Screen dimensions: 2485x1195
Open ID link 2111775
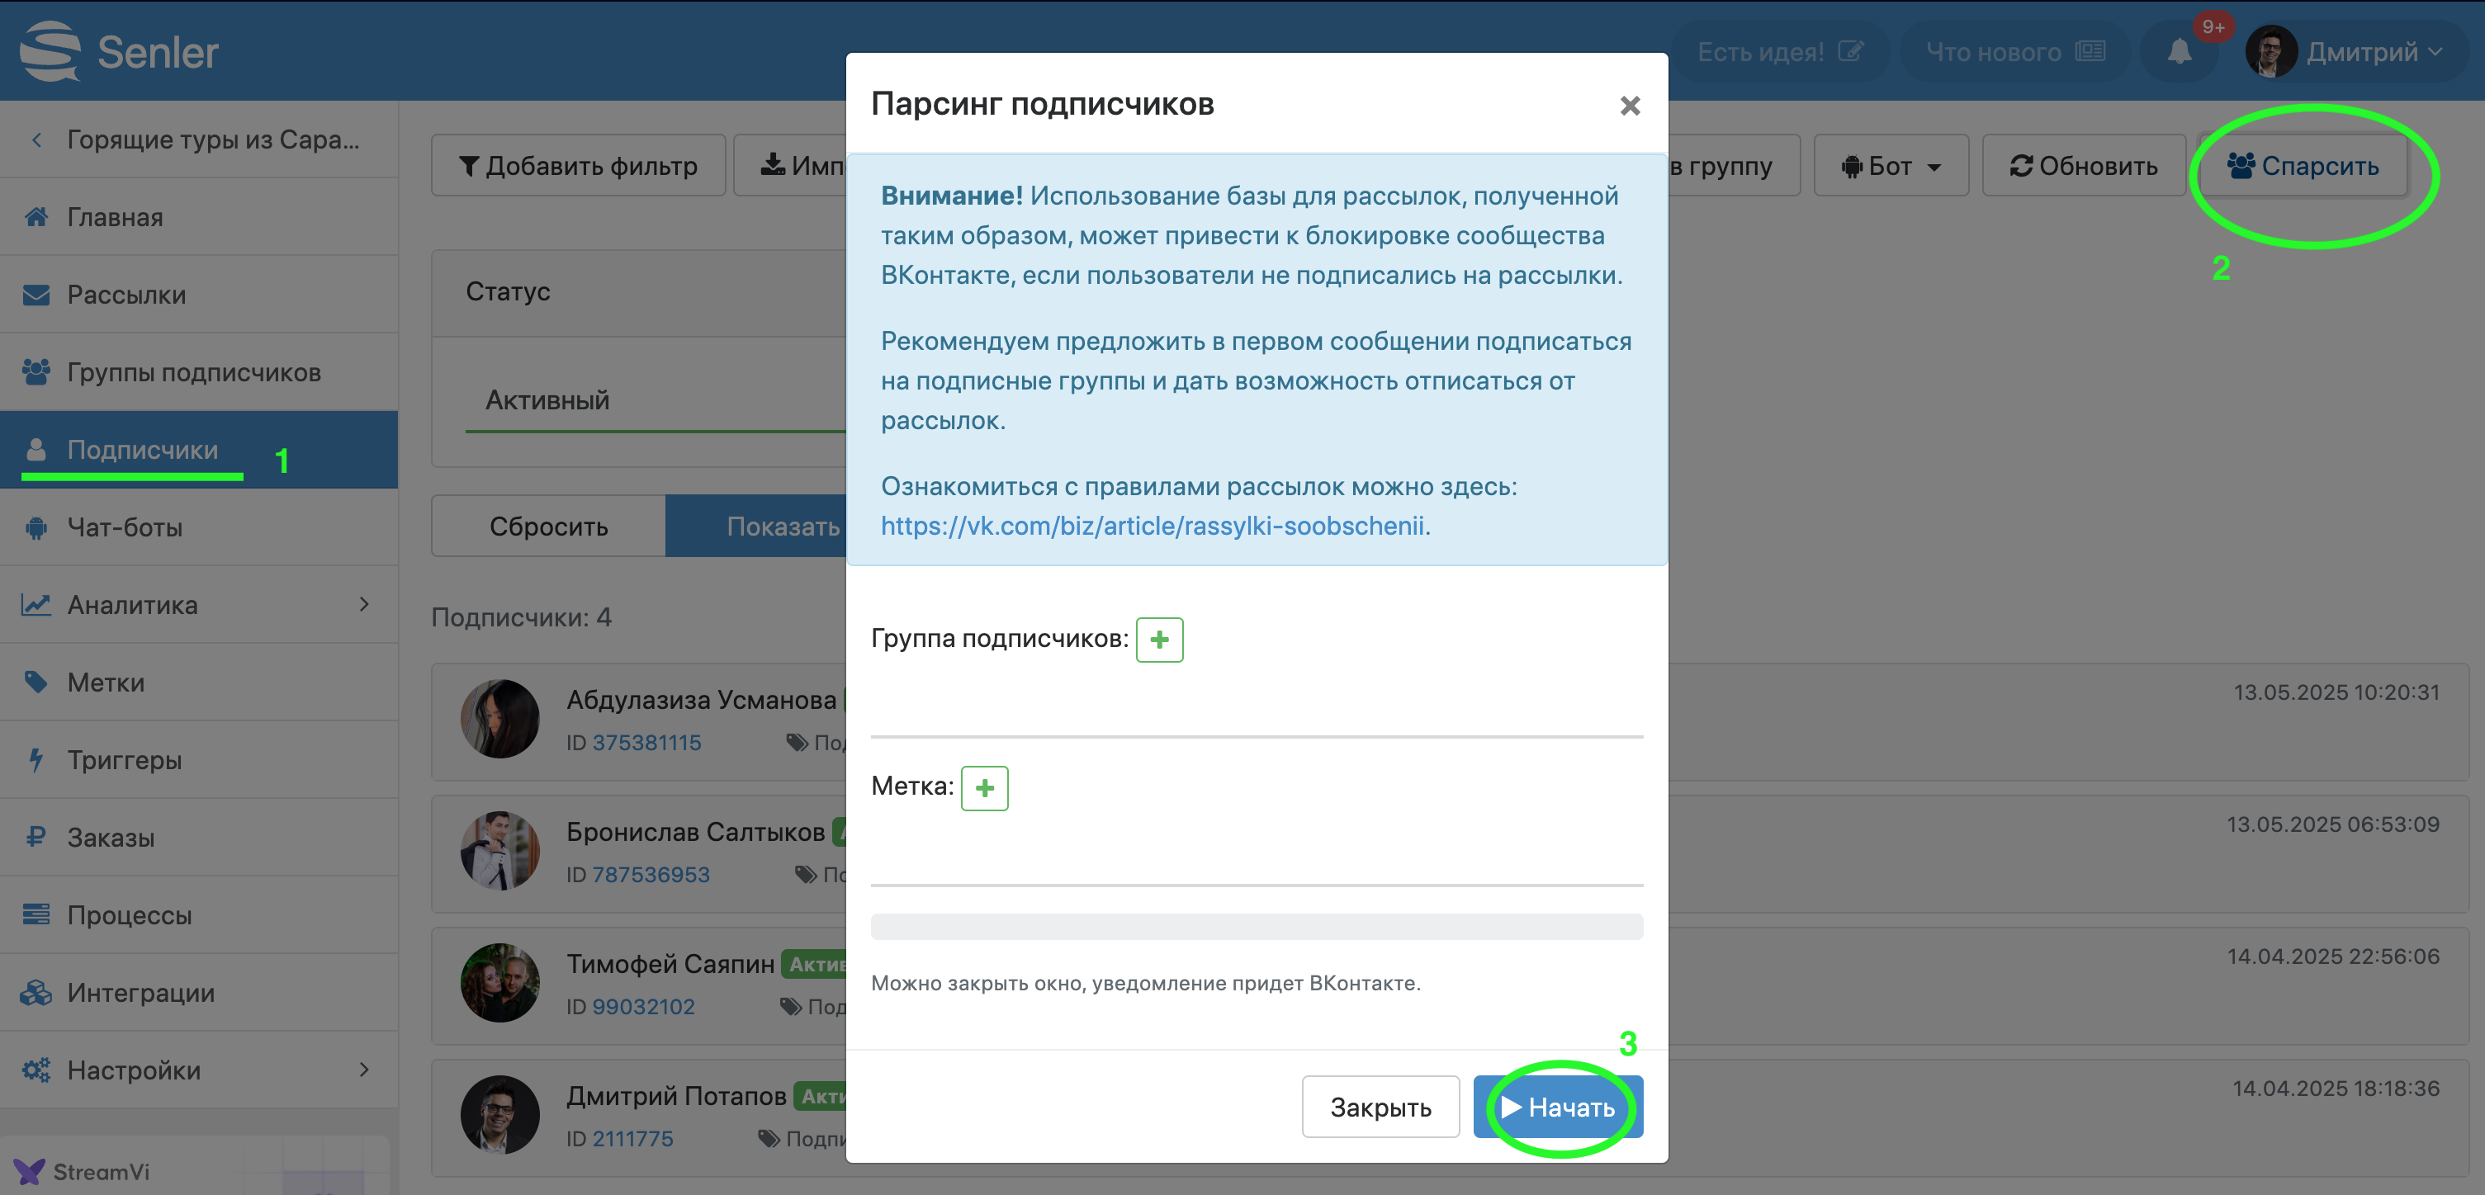point(632,1138)
